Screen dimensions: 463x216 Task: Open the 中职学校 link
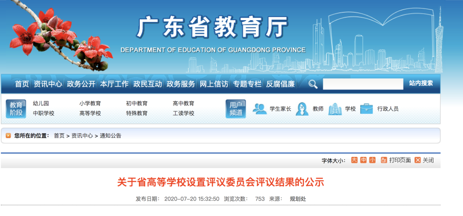tap(44, 113)
